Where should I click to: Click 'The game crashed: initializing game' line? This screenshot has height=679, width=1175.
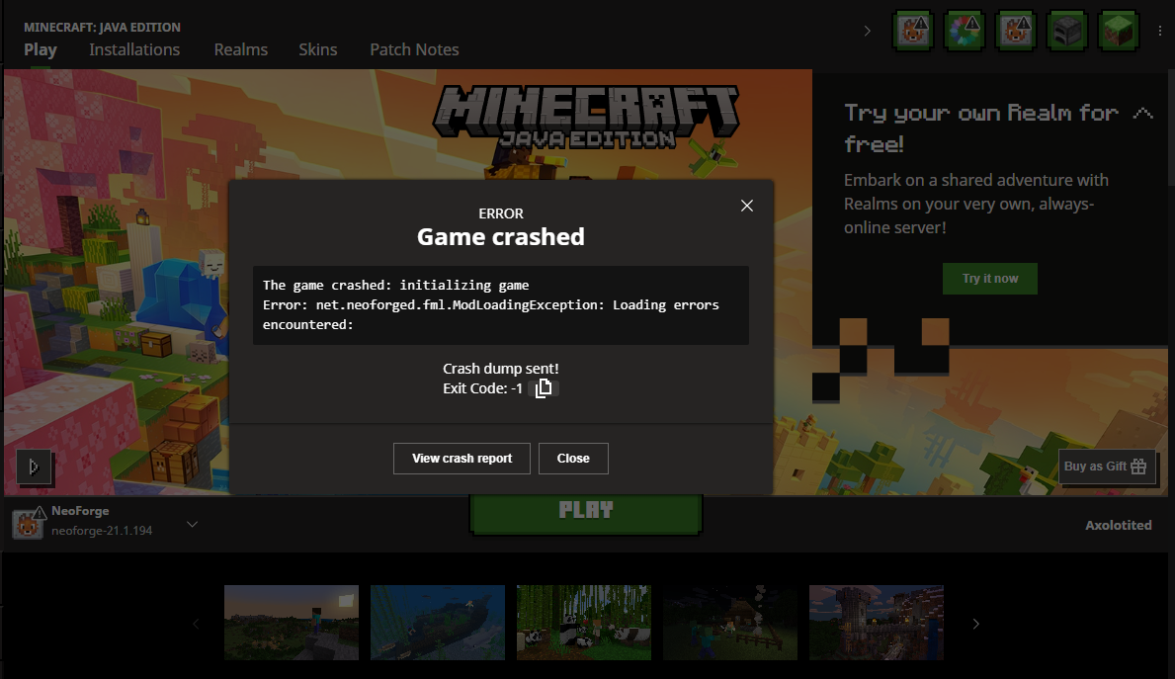tap(395, 285)
